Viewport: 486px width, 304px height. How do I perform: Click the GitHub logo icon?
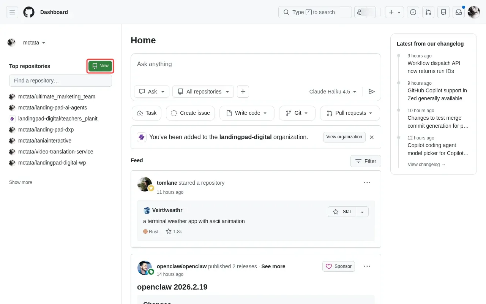(29, 12)
